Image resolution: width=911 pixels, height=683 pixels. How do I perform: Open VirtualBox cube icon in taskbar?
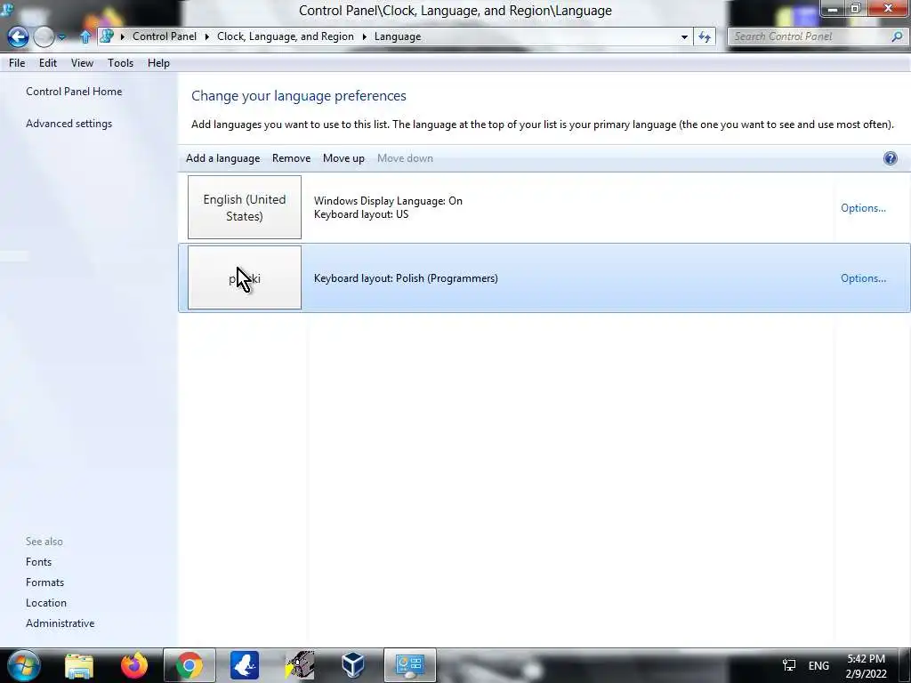click(x=353, y=665)
